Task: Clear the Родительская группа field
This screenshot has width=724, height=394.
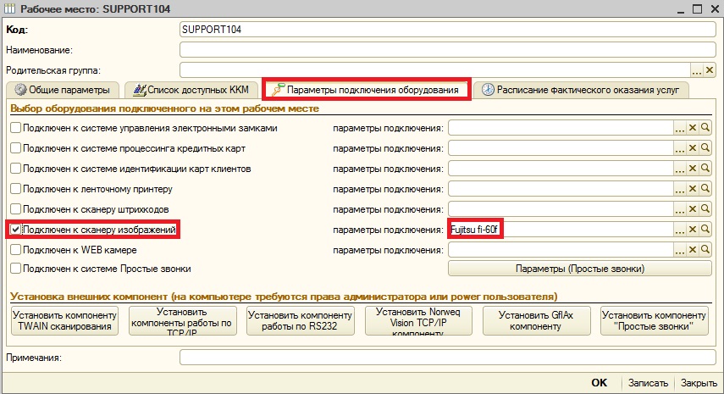Action: 710,70
